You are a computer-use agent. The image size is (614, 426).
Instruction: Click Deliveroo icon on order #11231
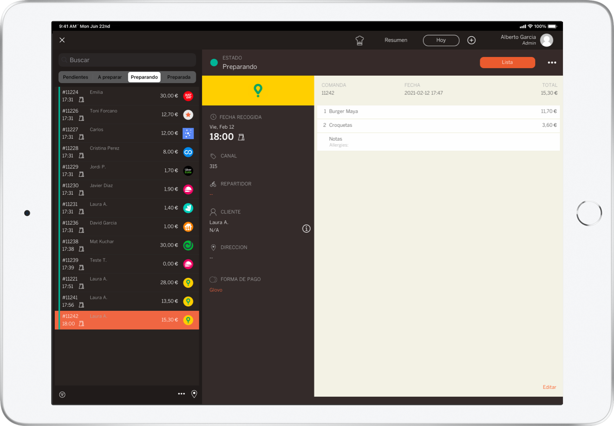[x=188, y=208]
